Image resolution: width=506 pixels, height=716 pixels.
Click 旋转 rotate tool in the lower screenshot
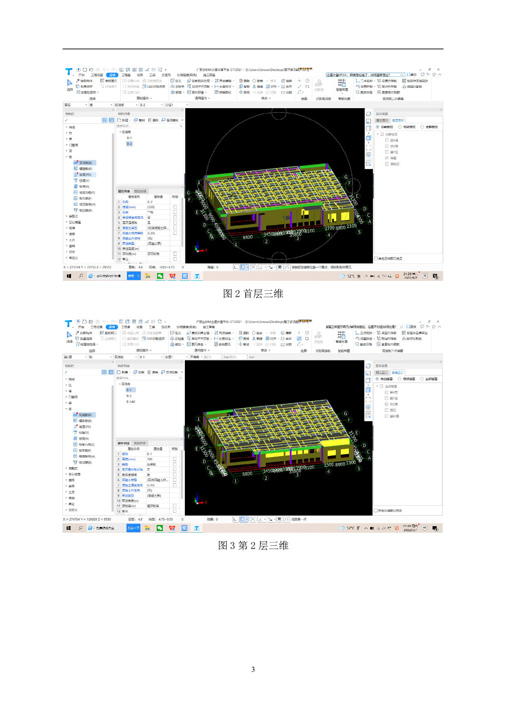[257, 333]
